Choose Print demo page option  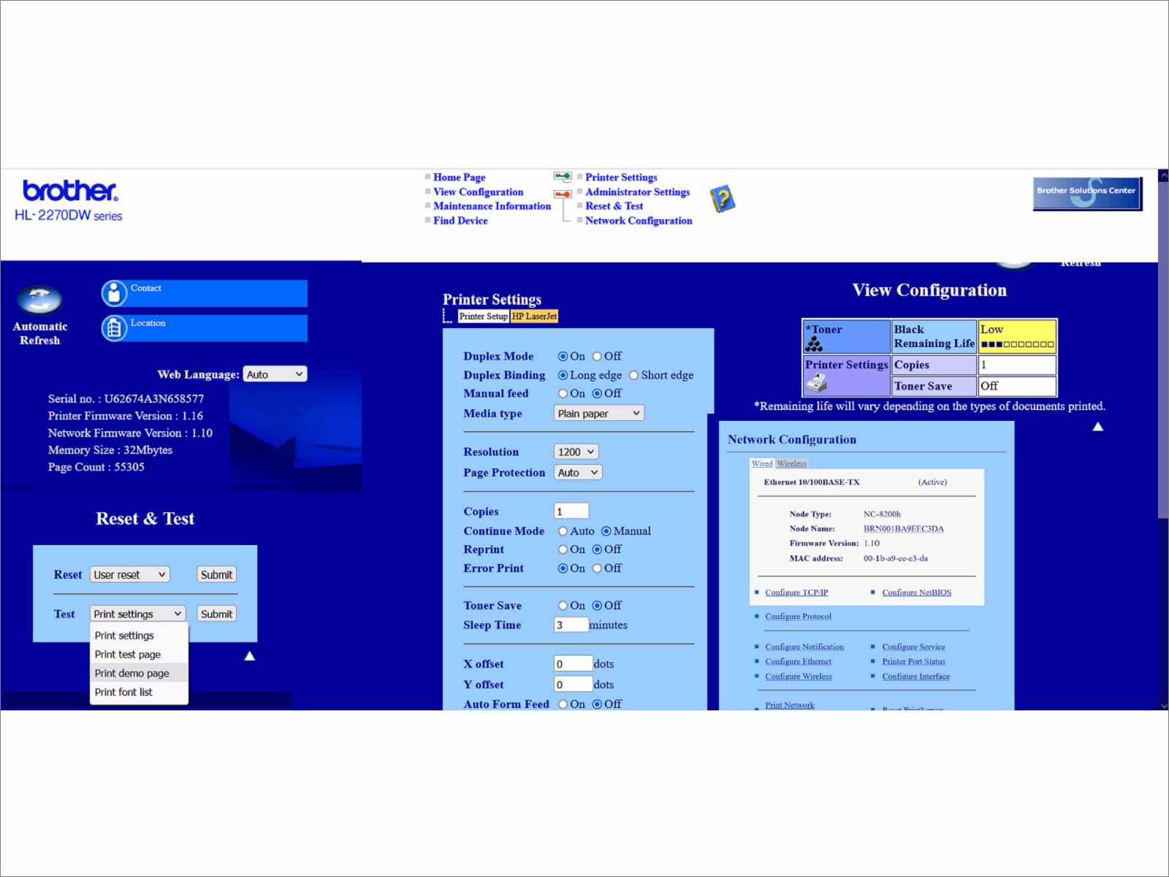pos(139,673)
